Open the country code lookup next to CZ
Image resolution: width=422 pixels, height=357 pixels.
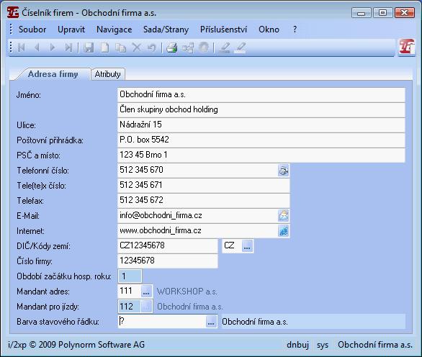click(247, 246)
